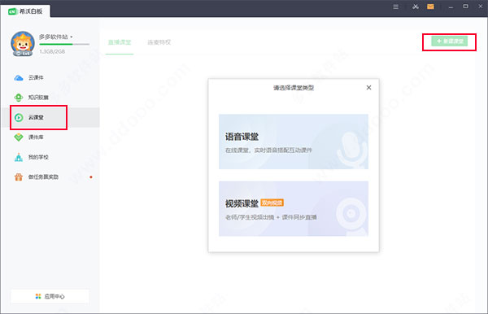488x314 pixels.
Task: Click the scissors icon in title bar
Action: point(415,7)
